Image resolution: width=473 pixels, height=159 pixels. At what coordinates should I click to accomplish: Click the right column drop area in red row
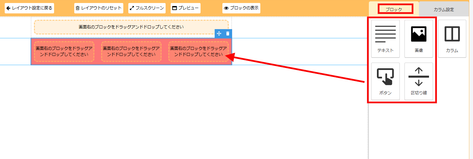pos(199,52)
